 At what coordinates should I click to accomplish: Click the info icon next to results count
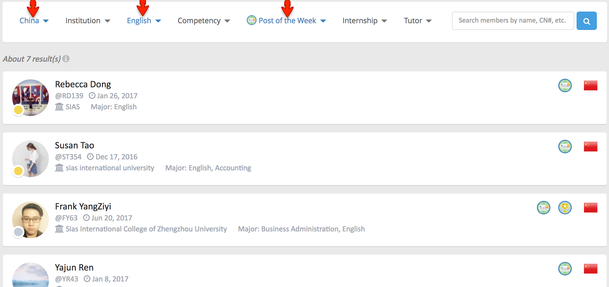(x=66, y=58)
